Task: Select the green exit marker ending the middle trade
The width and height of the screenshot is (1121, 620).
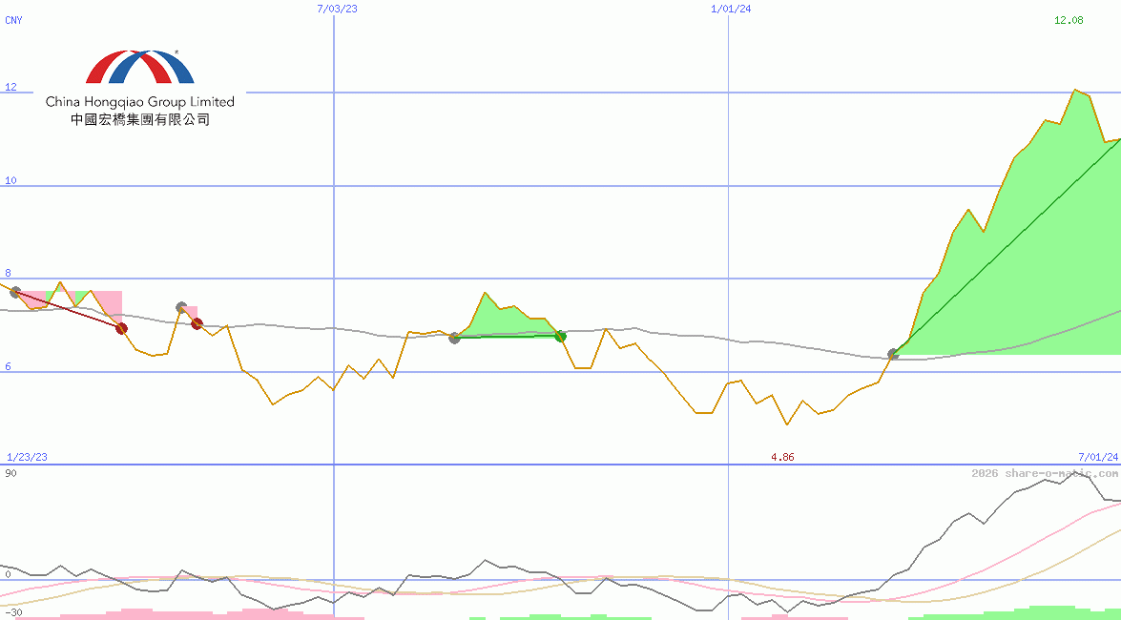Action: pyautogui.click(x=560, y=336)
